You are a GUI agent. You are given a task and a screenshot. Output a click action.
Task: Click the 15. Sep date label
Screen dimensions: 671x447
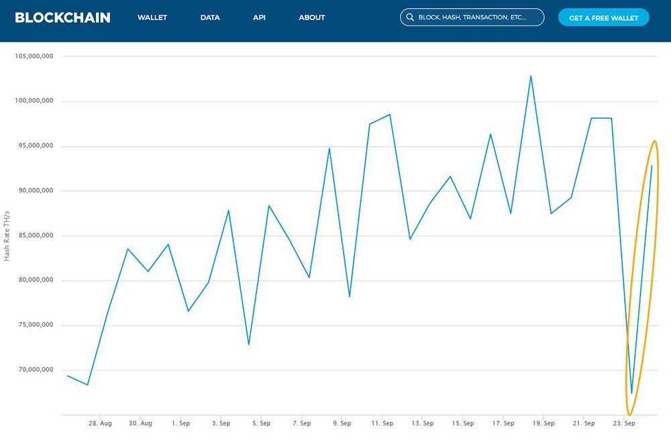tap(462, 423)
